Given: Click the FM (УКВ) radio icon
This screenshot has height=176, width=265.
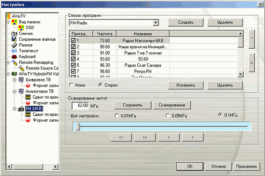Looking at the screenshot, I should click(21, 109).
